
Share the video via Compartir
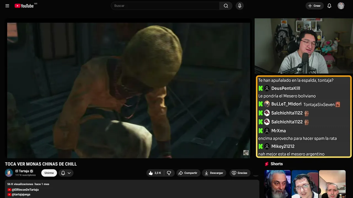click(x=188, y=173)
